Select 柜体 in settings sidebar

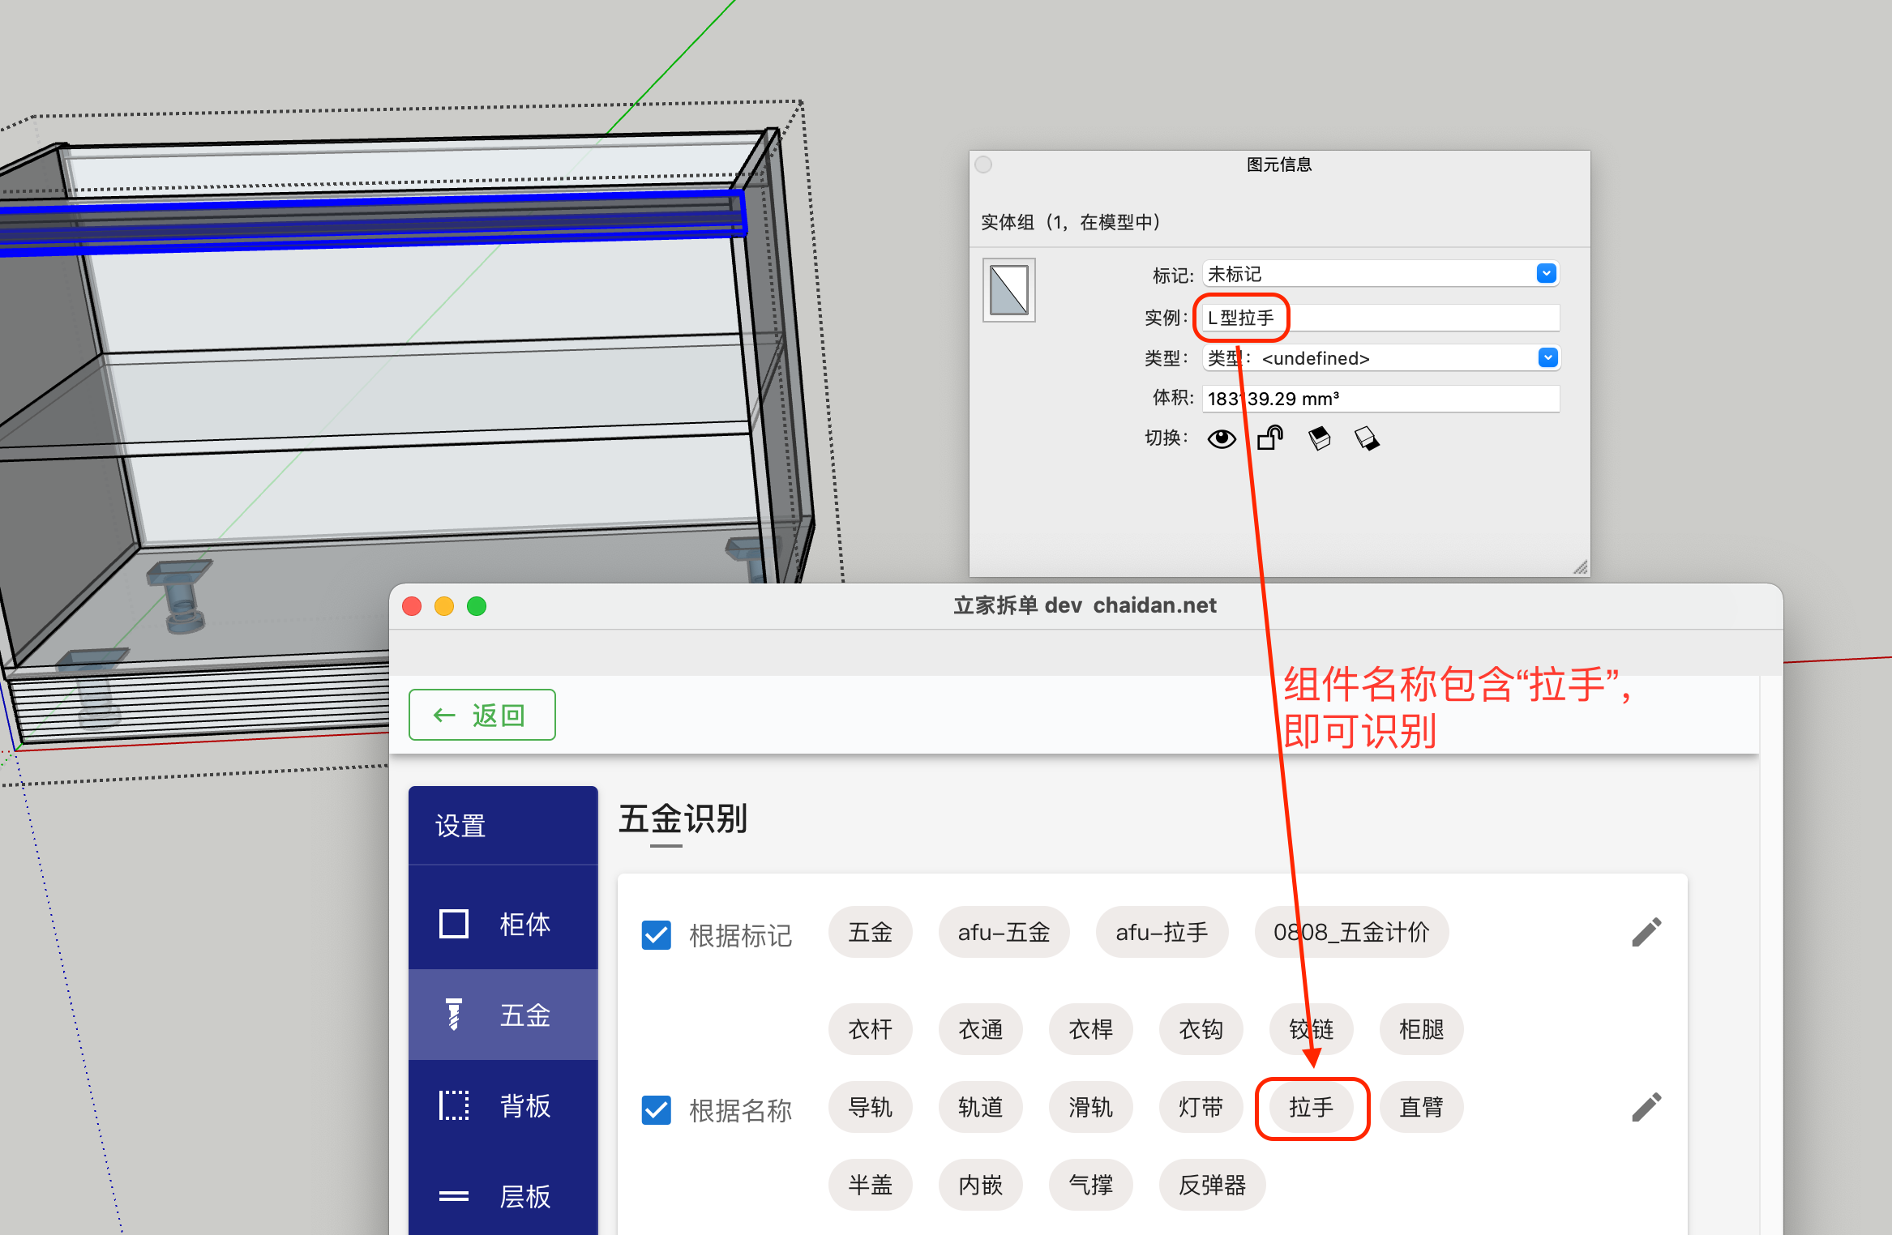503,923
